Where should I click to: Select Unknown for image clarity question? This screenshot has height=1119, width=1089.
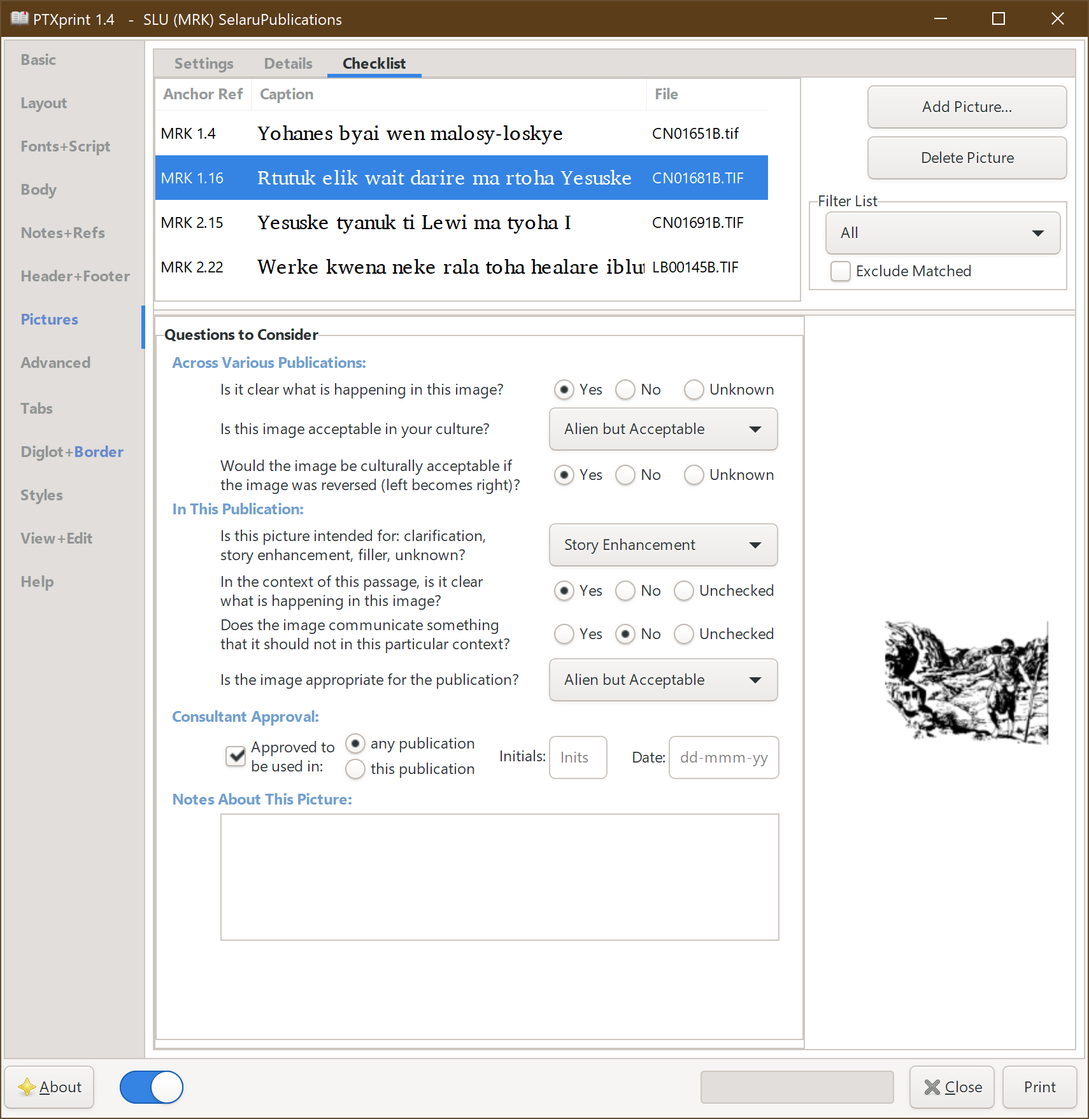(694, 390)
